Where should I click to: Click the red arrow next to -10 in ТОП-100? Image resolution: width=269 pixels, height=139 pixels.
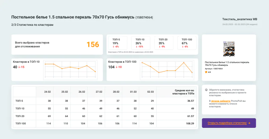click(x=117, y=67)
